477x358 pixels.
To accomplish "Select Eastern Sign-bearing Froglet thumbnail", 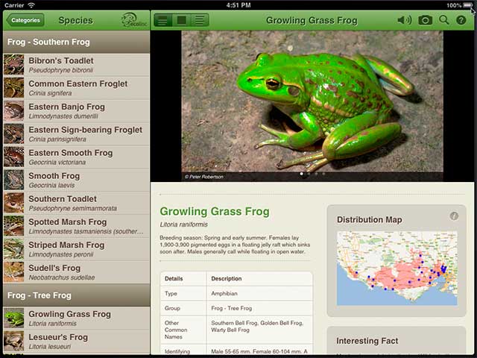I will click(13, 134).
